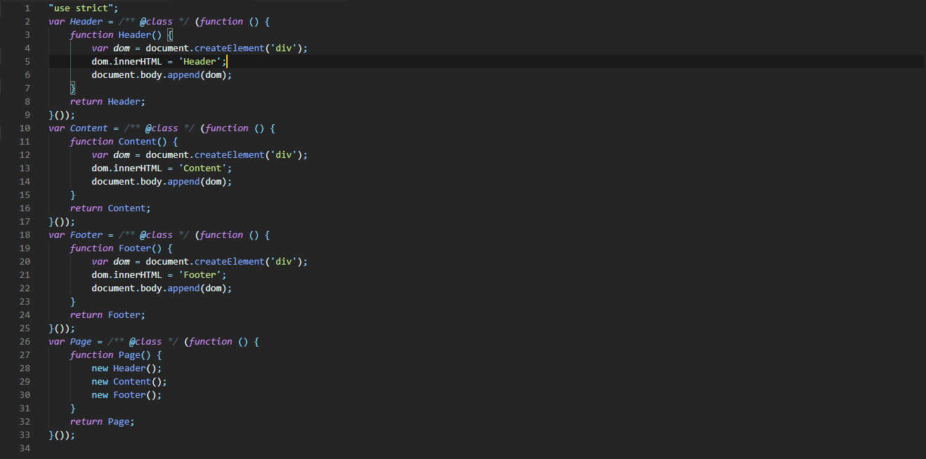Select line number 18 in the gutter
Image resolution: width=926 pixels, height=459 pixels.
[x=25, y=234]
